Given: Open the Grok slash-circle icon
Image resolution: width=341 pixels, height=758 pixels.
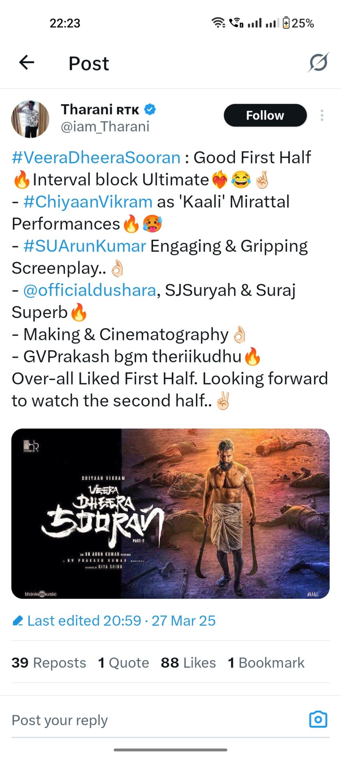Looking at the screenshot, I should point(318,62).
